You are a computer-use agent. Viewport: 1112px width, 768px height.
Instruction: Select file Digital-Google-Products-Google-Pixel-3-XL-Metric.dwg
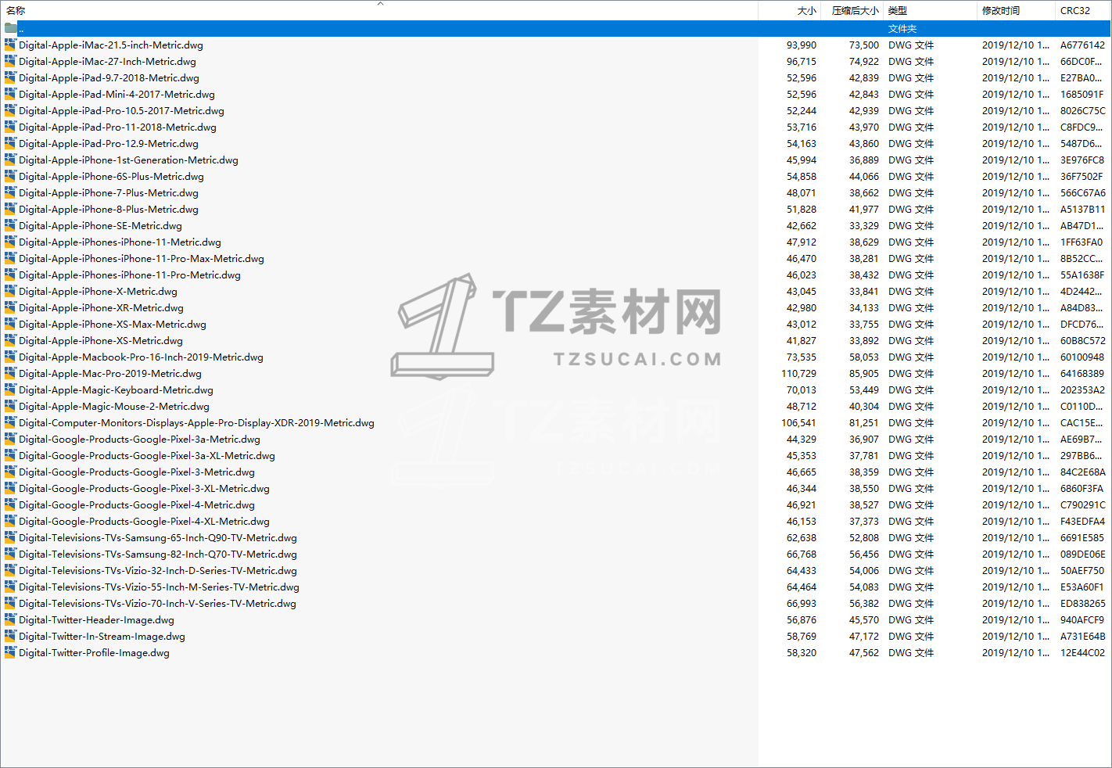(x=145, y=489)
